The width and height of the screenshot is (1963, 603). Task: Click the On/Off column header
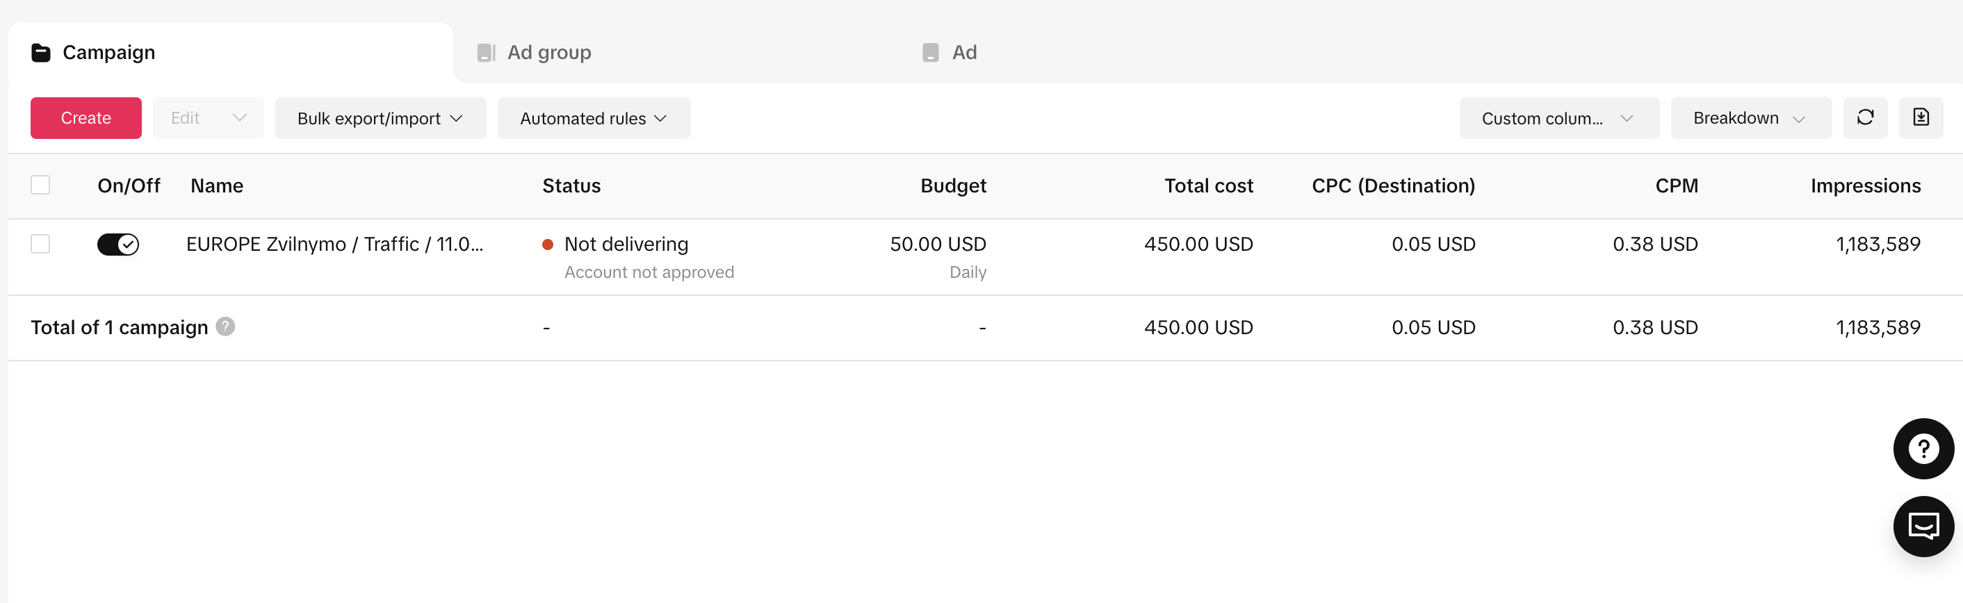pyautogui.click(x=129, y=185)
